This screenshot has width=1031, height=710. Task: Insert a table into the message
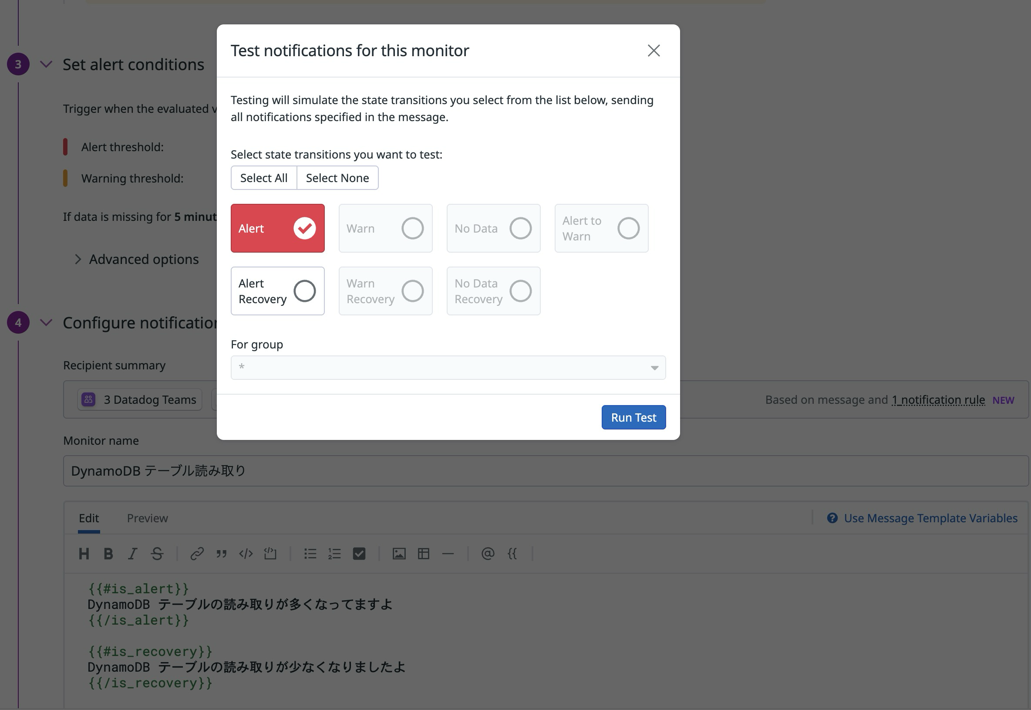click(x=423, y=554)
